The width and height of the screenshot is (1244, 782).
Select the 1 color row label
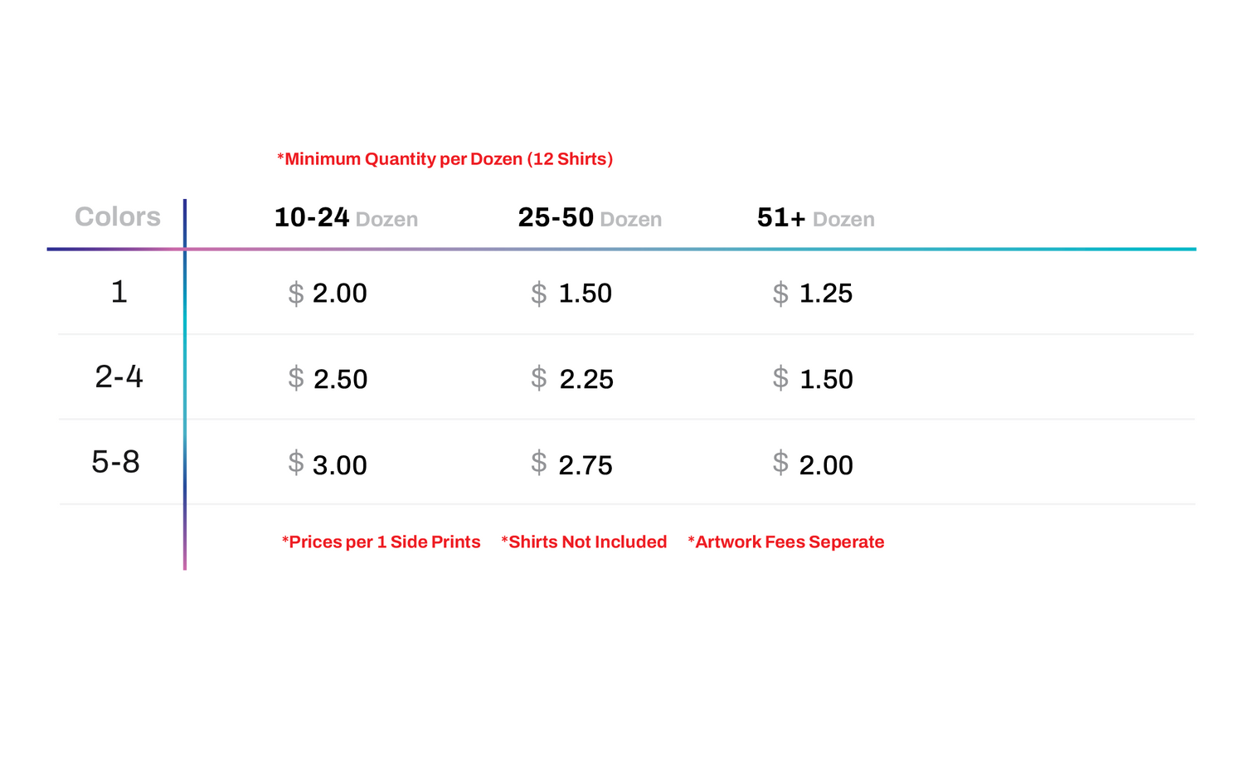pos(119,292)
